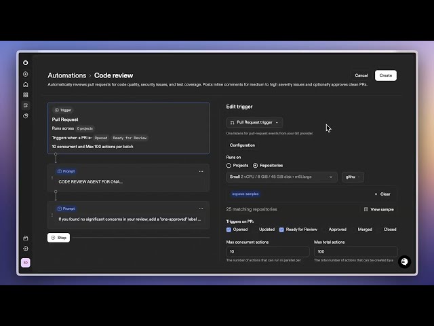Image resolution: width=434 pixels, height=326 pixels.
Task: Uncheck the Ready for Review checkbox
Action: (281, 230)
